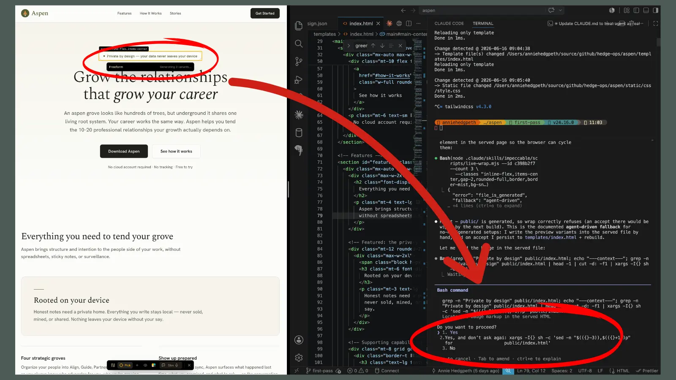676x380 pixels.
Task: Close the floating Impeccable toolbar
Action: (x=189, y=365)
